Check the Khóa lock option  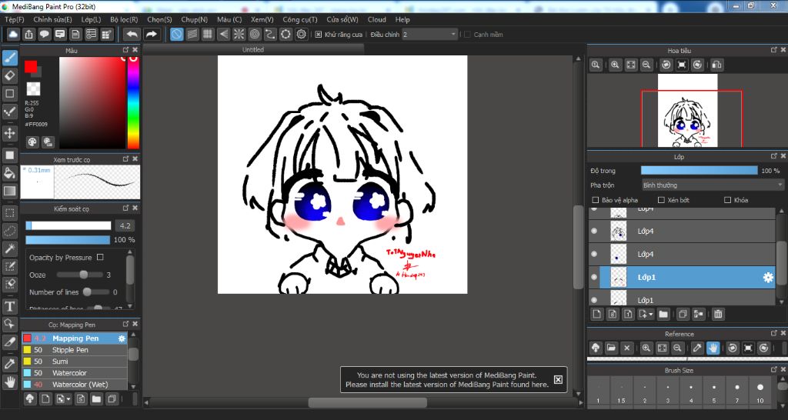pos(727,200)
